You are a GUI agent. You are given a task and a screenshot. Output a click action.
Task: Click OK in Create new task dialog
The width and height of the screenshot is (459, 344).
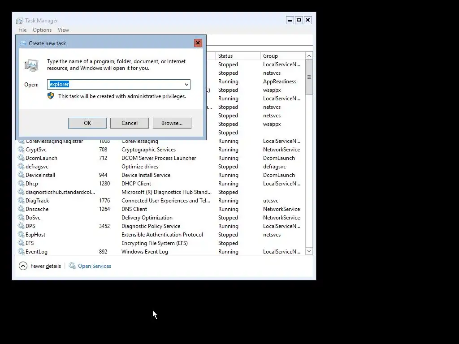87,123
